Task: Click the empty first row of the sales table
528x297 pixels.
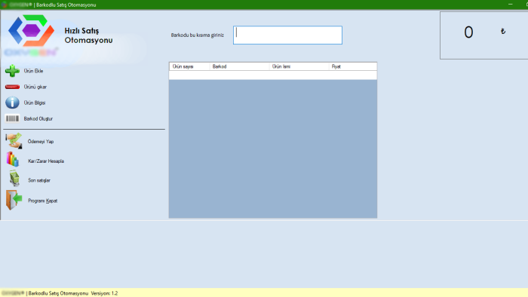Action: click(x=273, y=75)
